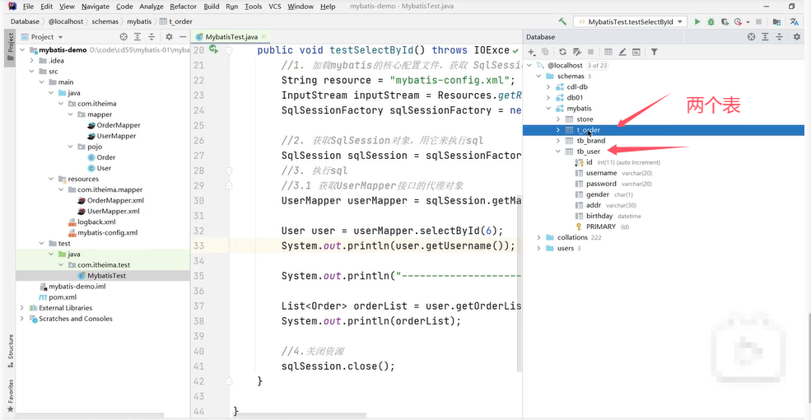Image resolution: width=811 pixels, height=420 pixels.
Task: Expand the cdl-db schema
Action: 548,87
